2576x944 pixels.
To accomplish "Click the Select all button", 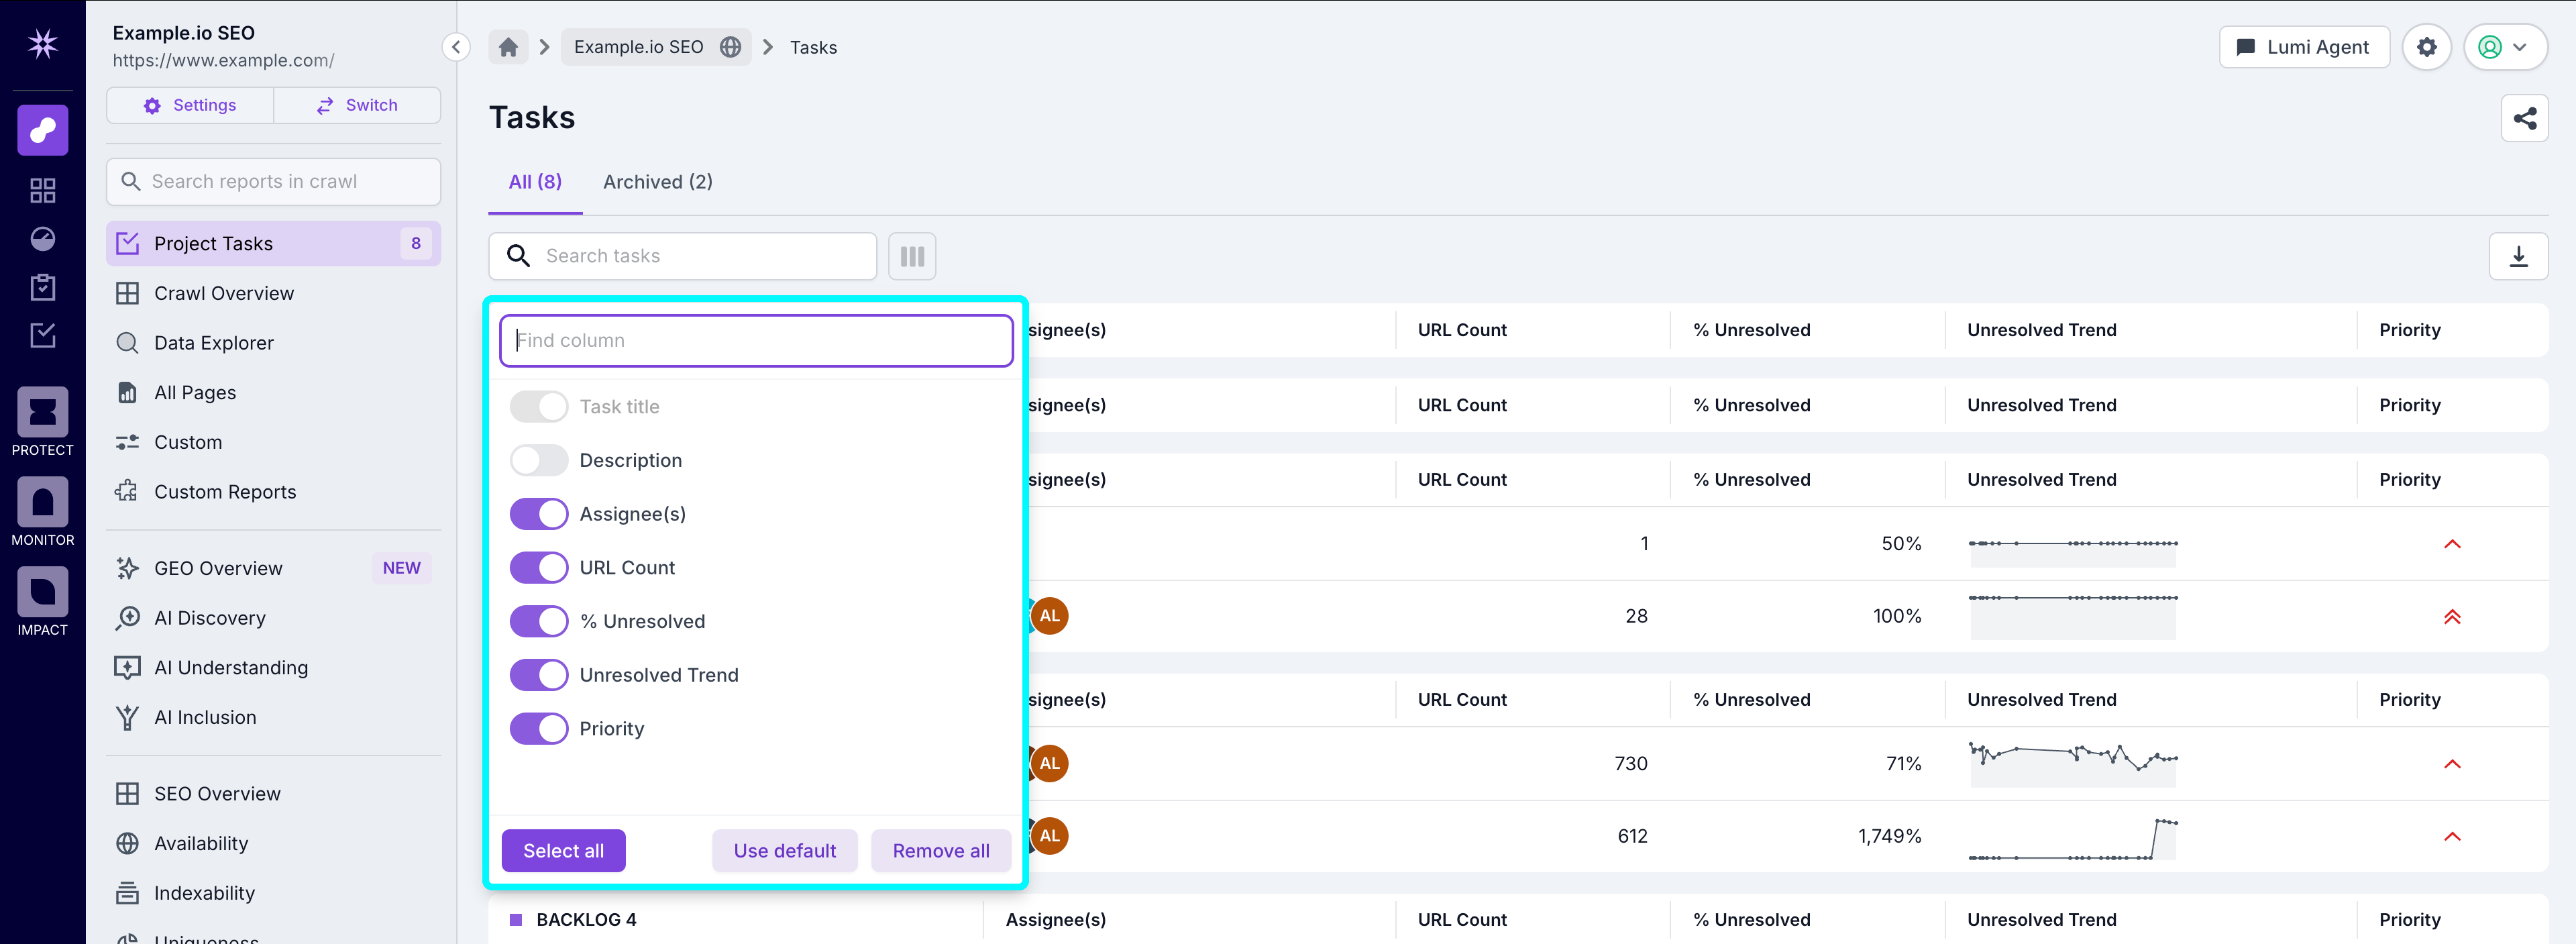I will tap(563, 850).
